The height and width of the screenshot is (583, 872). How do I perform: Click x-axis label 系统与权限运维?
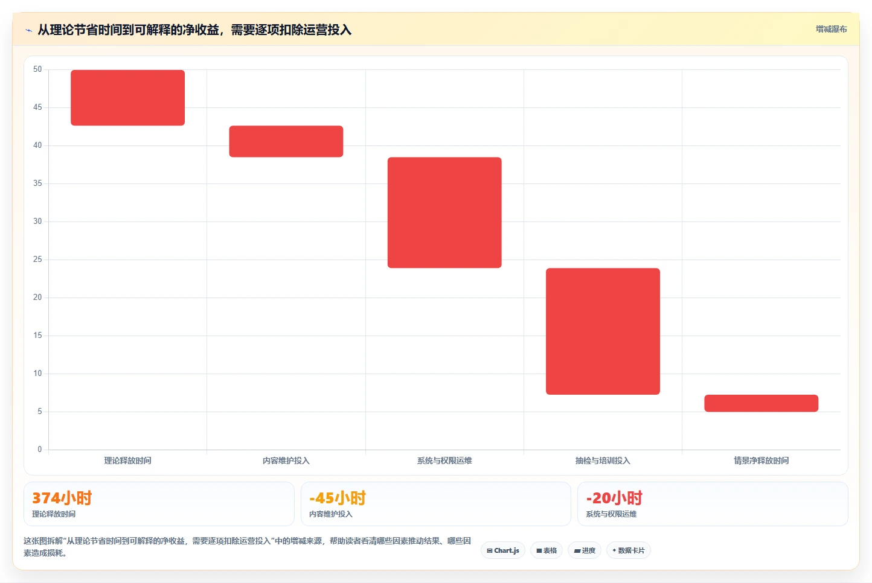click(x=444, y=460)
